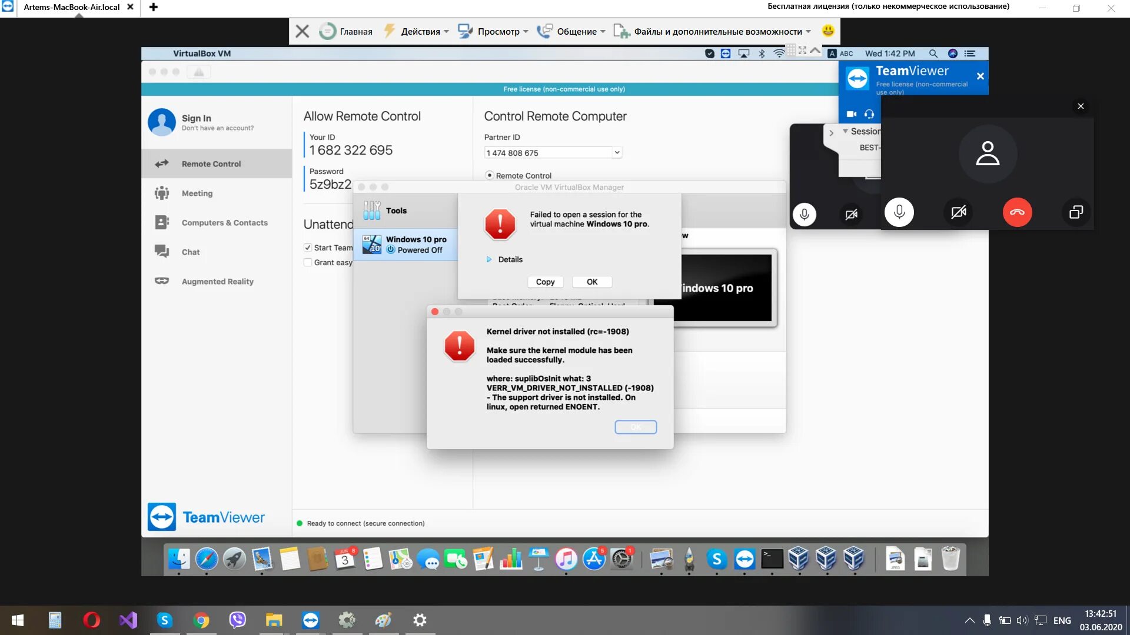This screenshot has height=635, width=1130.
Task: Mute the large microphone button
Action: (x=899, y=212)
